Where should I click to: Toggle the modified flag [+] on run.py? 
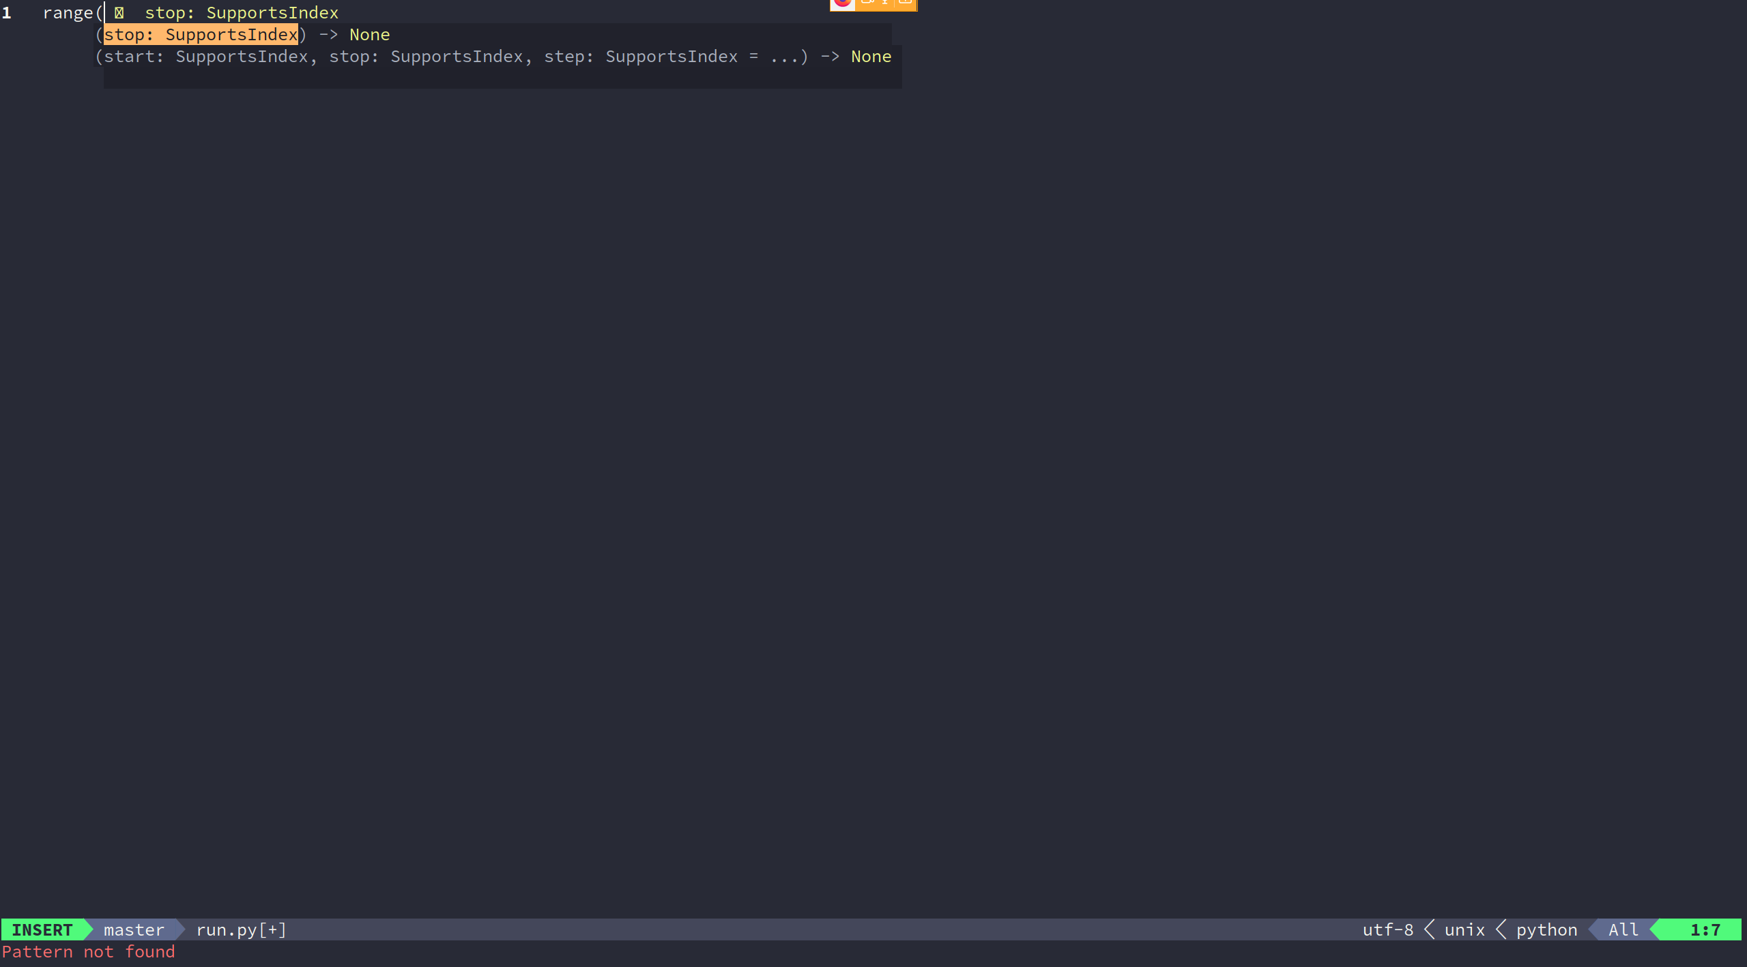coord(274,929)
